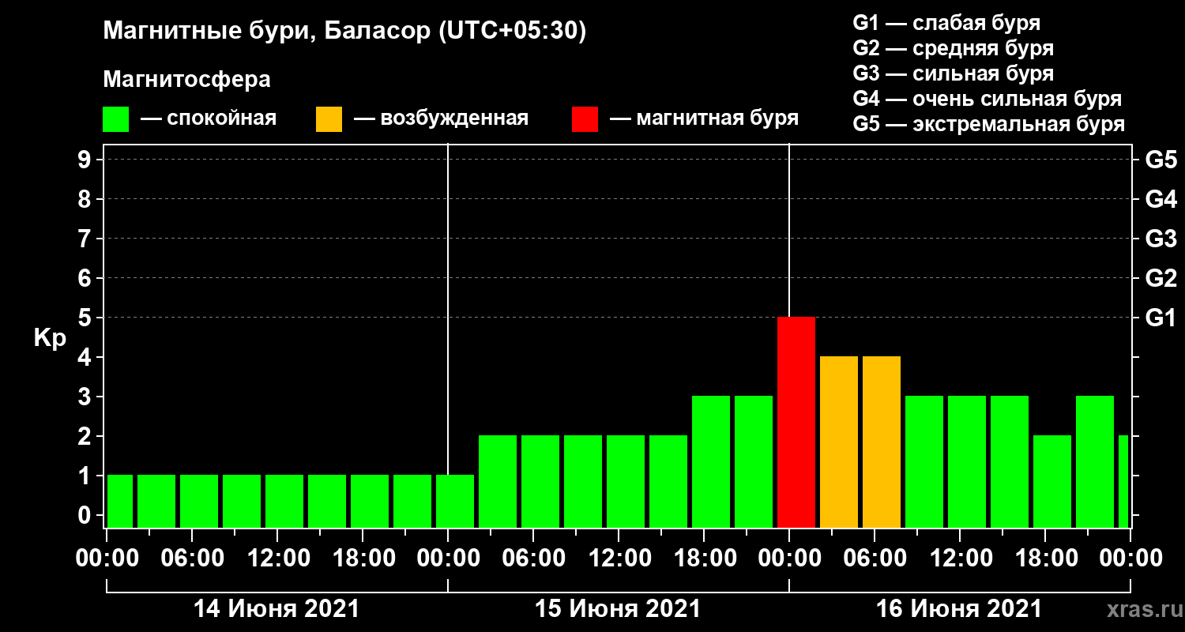
Task: Click the 'G2 — средняя буря' legend line
Action: click(x=953, y=48)
